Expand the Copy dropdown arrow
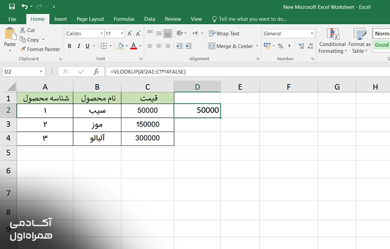The height and width of the screenshot is (249, 390). pyautogui.click(x=43, y=40)
